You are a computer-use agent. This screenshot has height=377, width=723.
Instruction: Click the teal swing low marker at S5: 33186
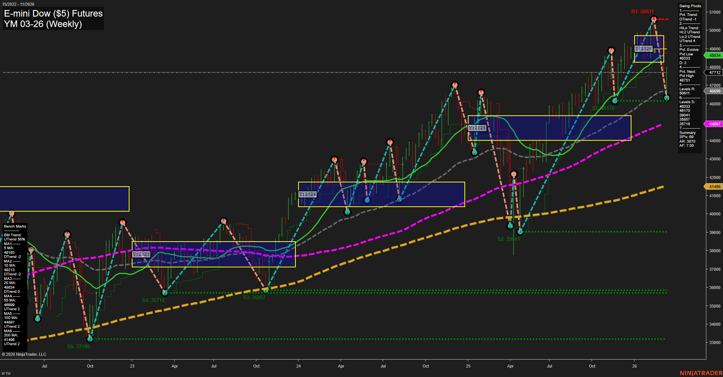click(x=90, y=339)
